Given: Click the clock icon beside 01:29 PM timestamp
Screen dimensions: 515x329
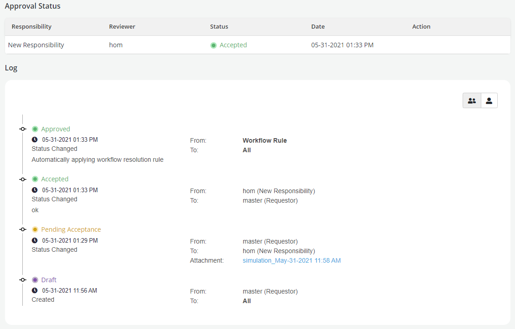Looking at the screenshot, I should [x=35, y=240].
